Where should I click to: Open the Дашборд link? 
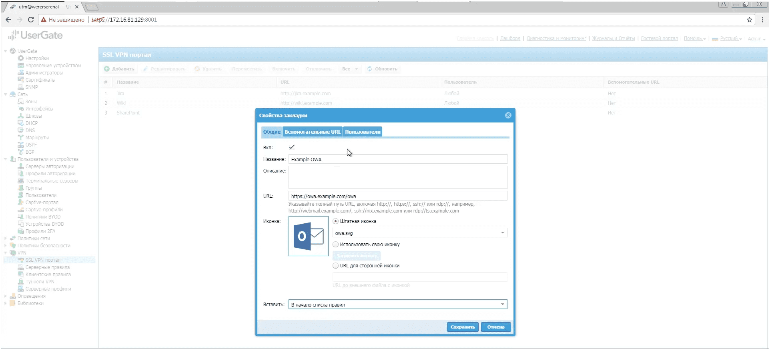(x=510, y=38)
